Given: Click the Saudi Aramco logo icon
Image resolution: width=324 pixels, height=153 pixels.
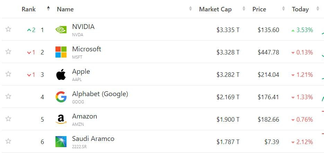Looking at the screenshot, I should coord(61,142).
